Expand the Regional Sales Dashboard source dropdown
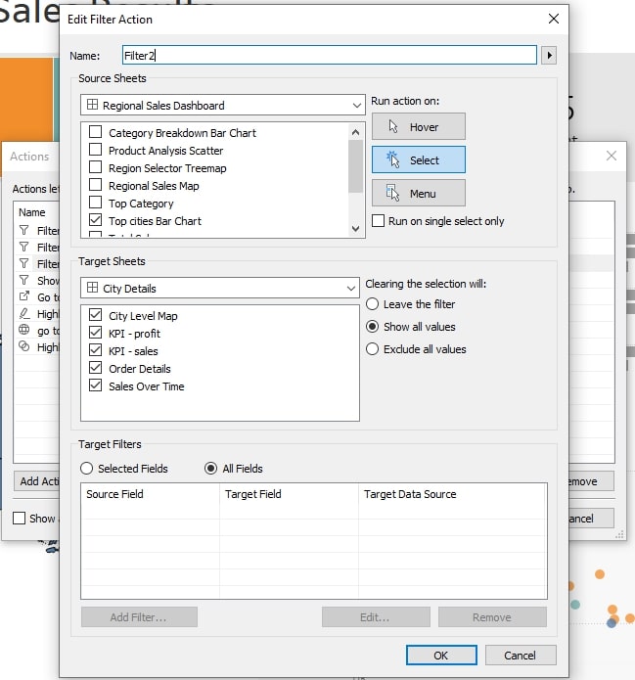Screen dimensions: 635x680 click(x=222, y=106)
